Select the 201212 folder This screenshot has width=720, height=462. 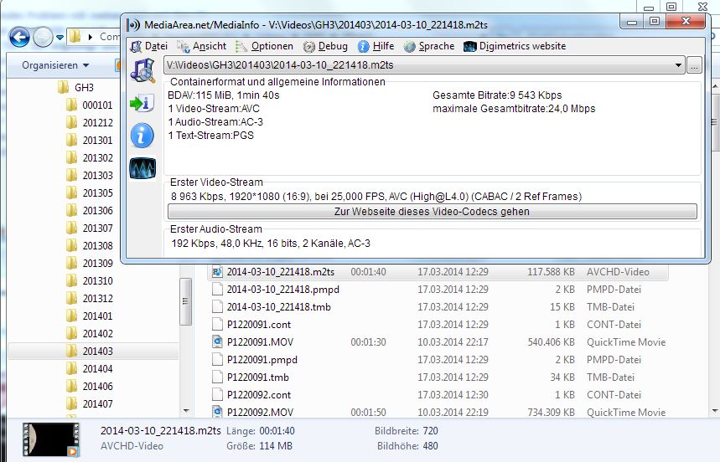point(90,123)
